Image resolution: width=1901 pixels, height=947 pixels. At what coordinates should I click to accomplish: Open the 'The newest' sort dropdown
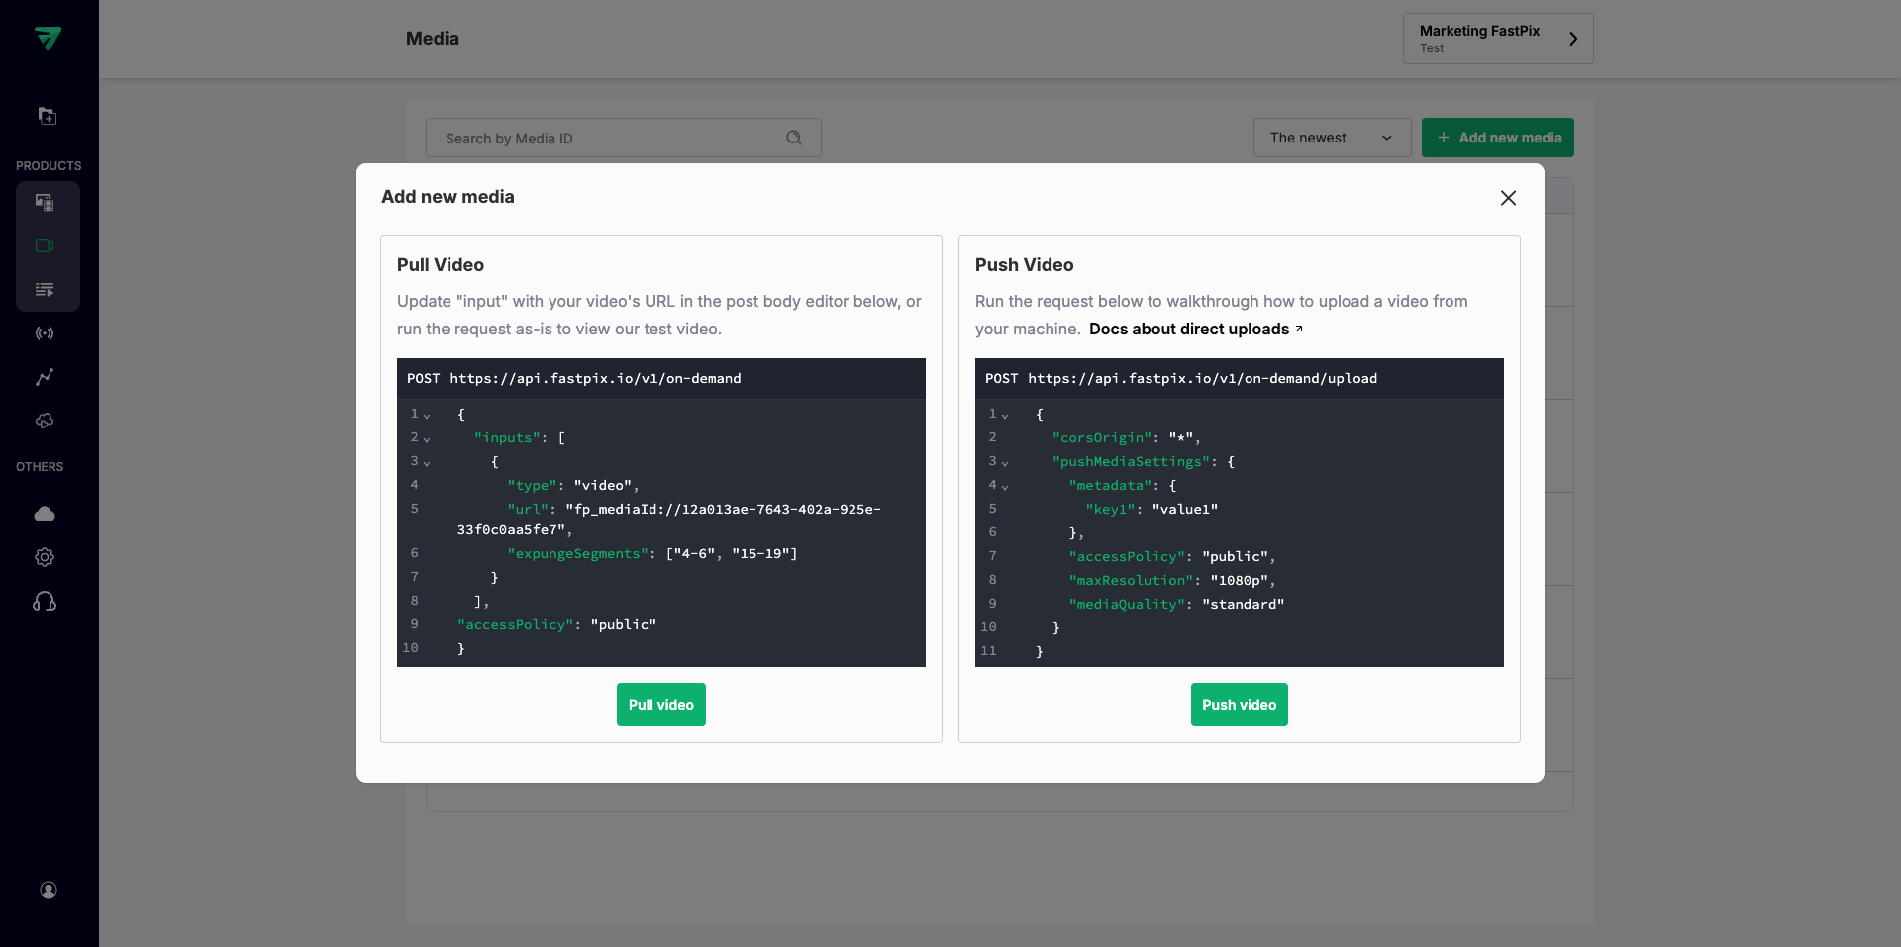tap(1332, 138)
